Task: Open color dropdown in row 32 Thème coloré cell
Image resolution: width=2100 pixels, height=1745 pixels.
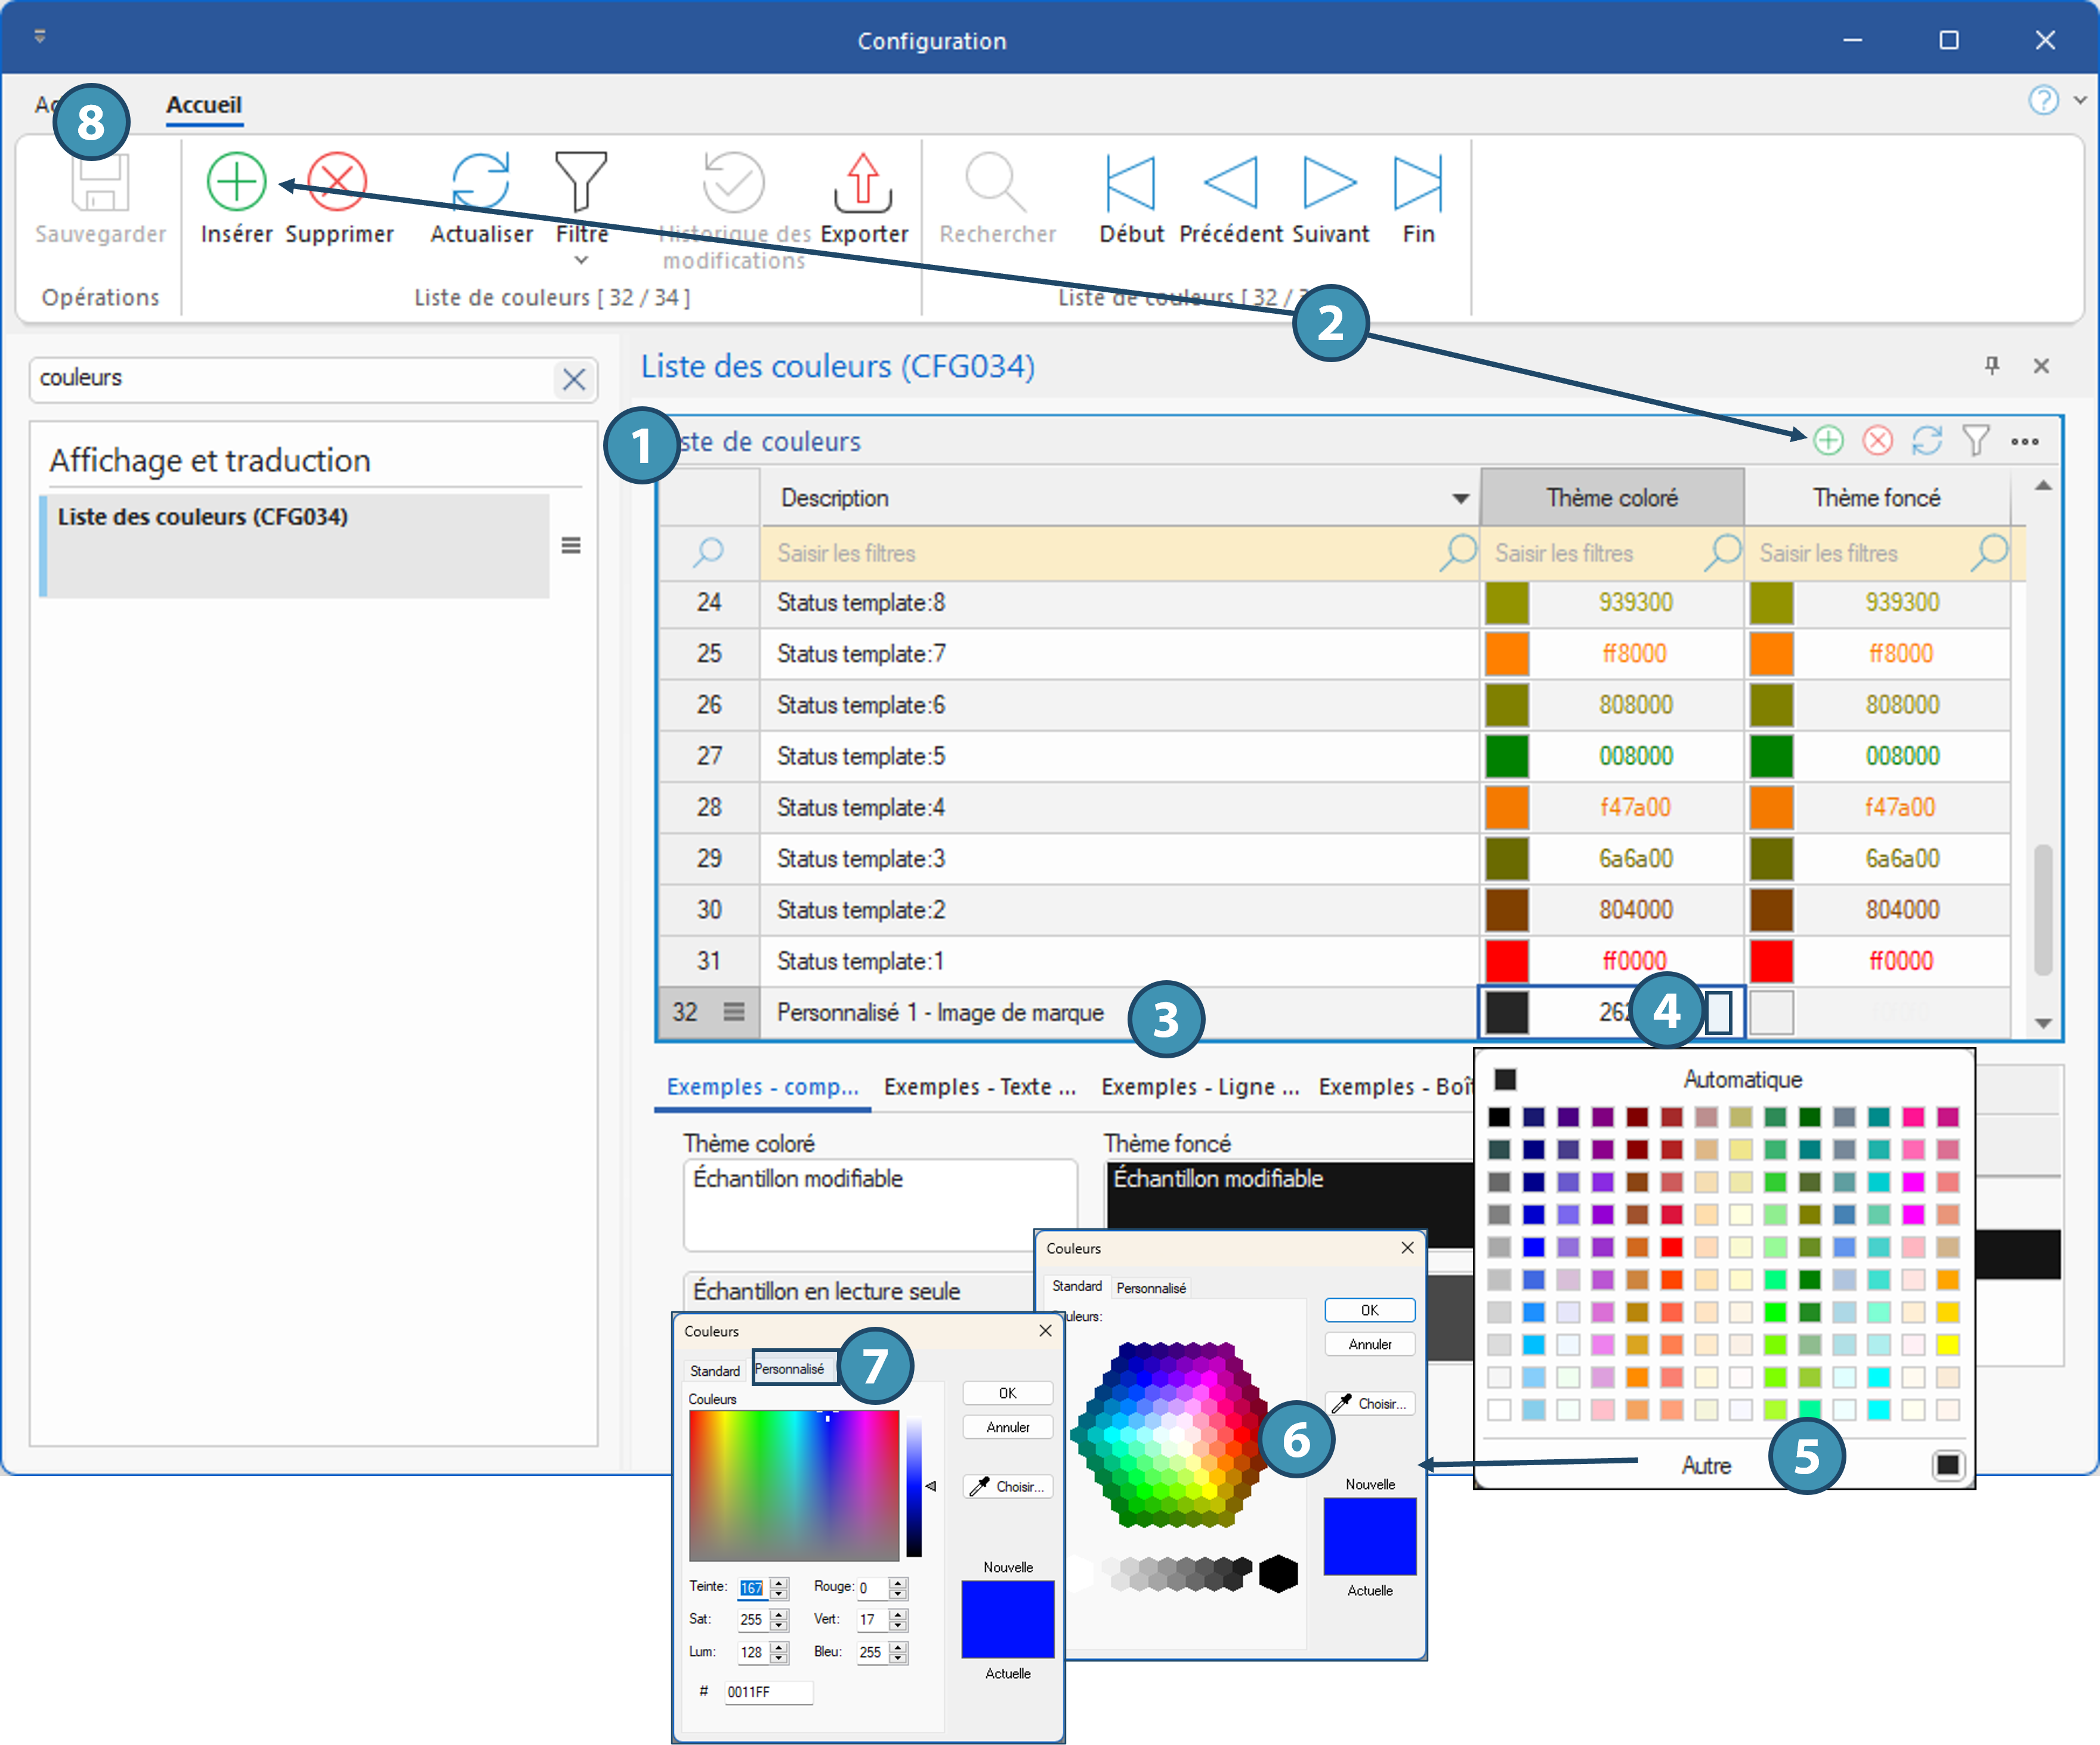Action: pos(1718,1012)
